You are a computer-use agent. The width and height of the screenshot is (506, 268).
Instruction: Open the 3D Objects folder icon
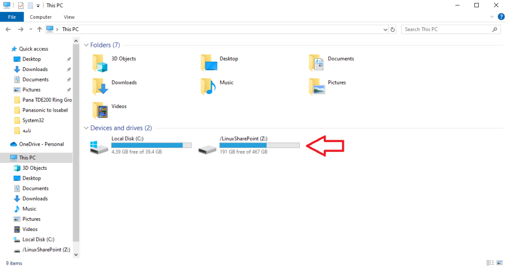pyautogui.click(x=100, y=63)
